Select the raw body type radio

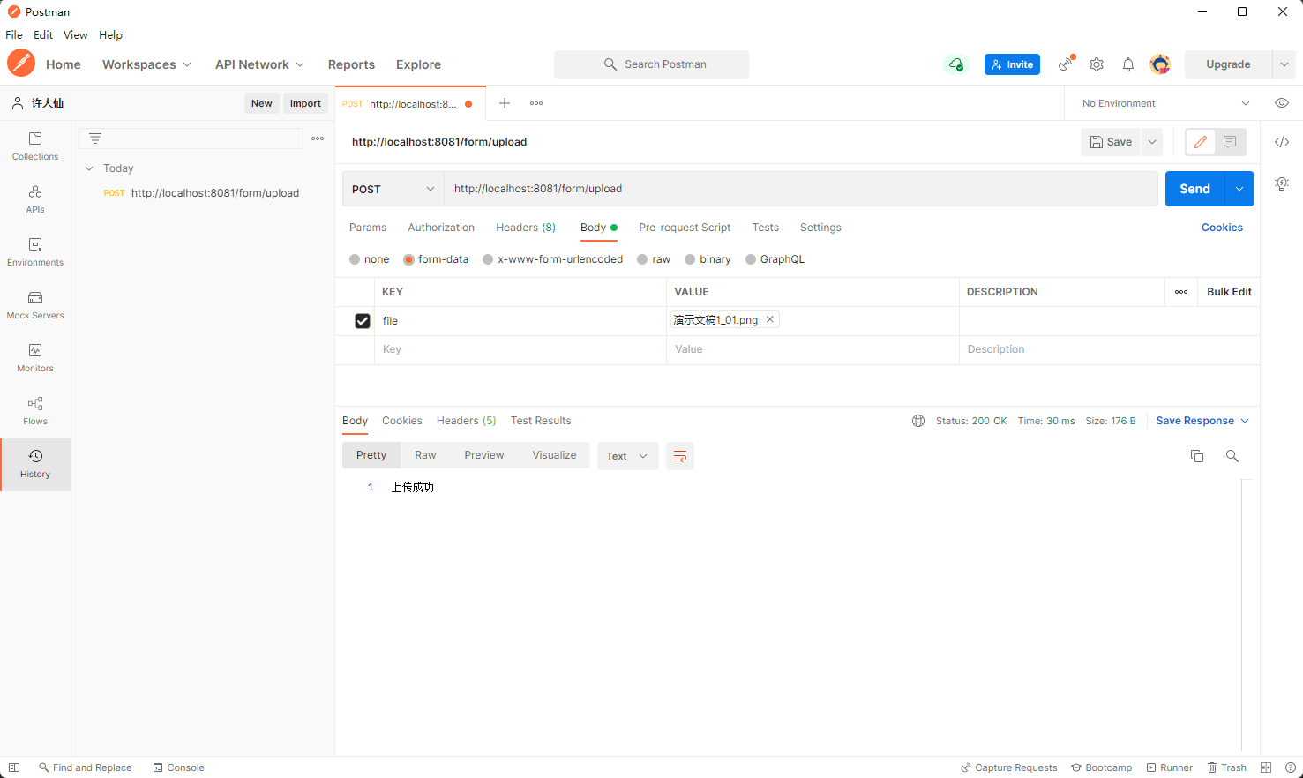pos(642,259)
